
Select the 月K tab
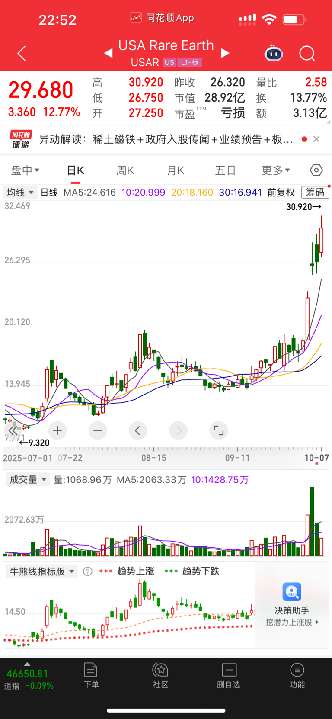pos(176,170)
